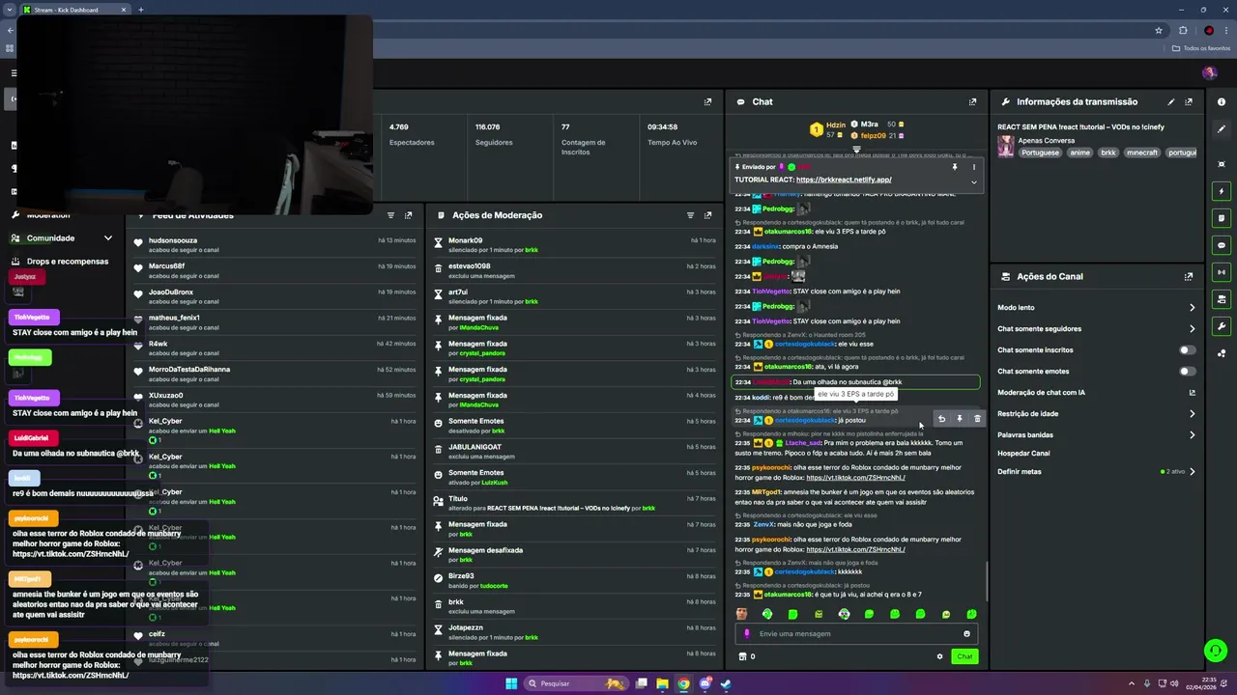Open a new browser tab
Viewport: 1237px width, 695px height.
coord(141,10)
